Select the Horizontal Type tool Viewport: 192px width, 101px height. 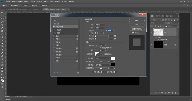(2, 59)
